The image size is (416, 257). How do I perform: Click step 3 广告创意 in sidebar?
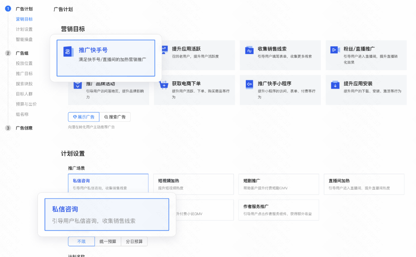(24, 128)
